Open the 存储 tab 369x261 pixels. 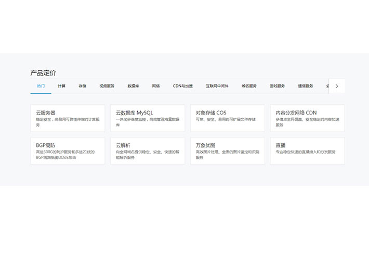83,86
